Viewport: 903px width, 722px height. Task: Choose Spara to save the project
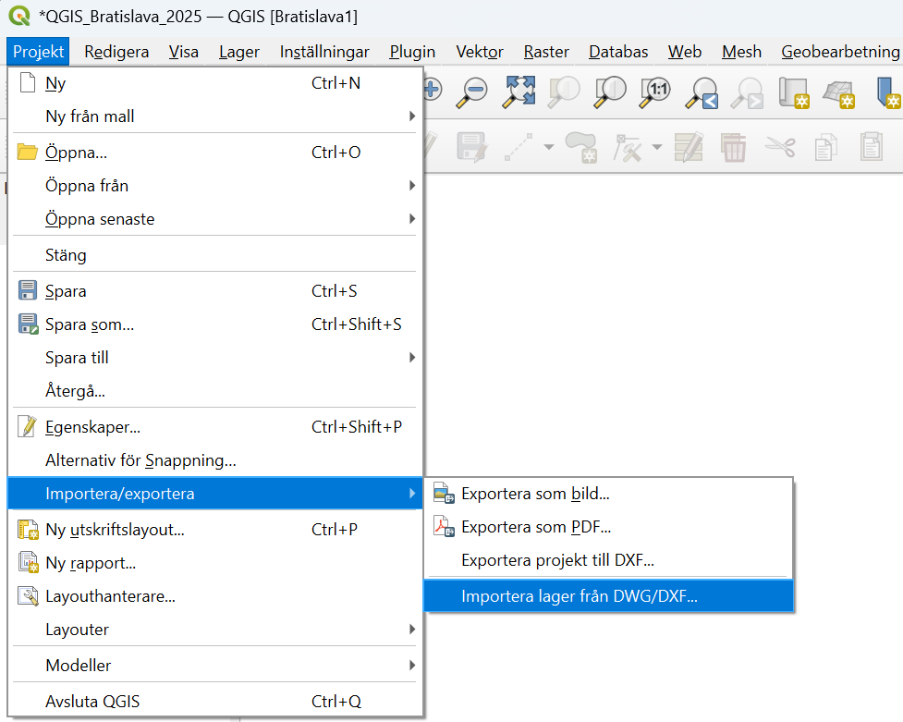(215, 291)
